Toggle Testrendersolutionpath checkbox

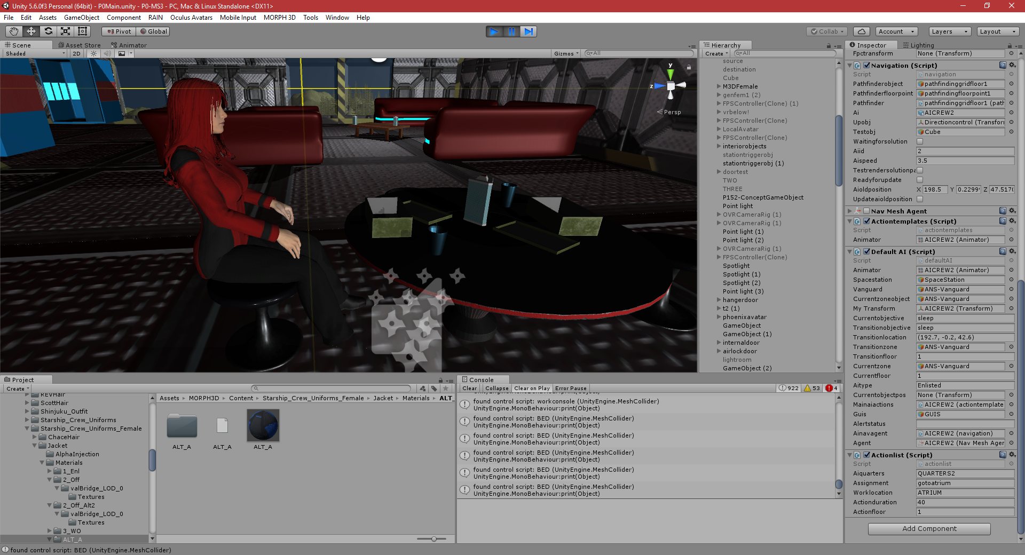(x=920, y=170)
